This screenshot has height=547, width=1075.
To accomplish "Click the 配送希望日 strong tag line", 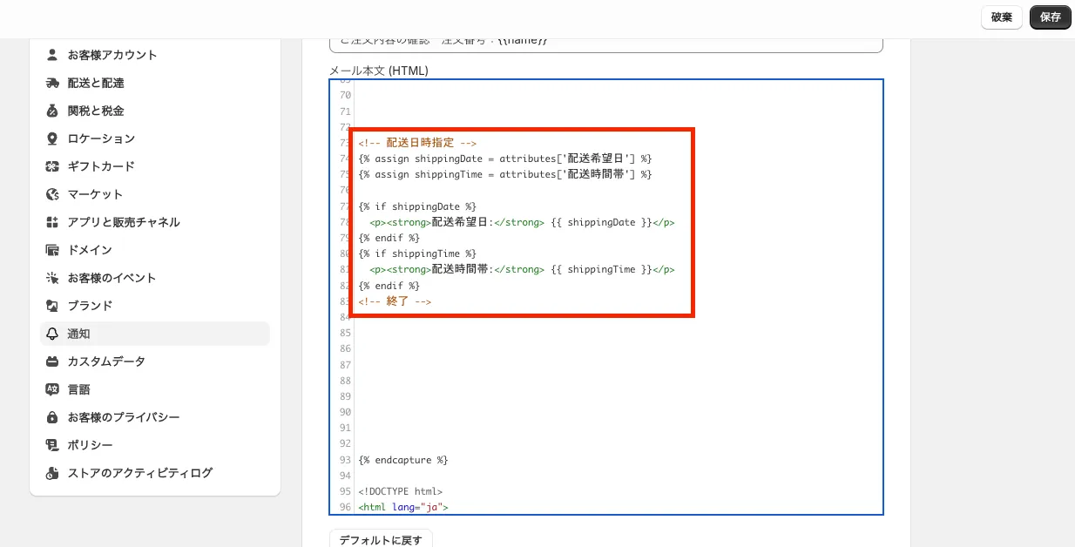I will [x=522, y=222].
